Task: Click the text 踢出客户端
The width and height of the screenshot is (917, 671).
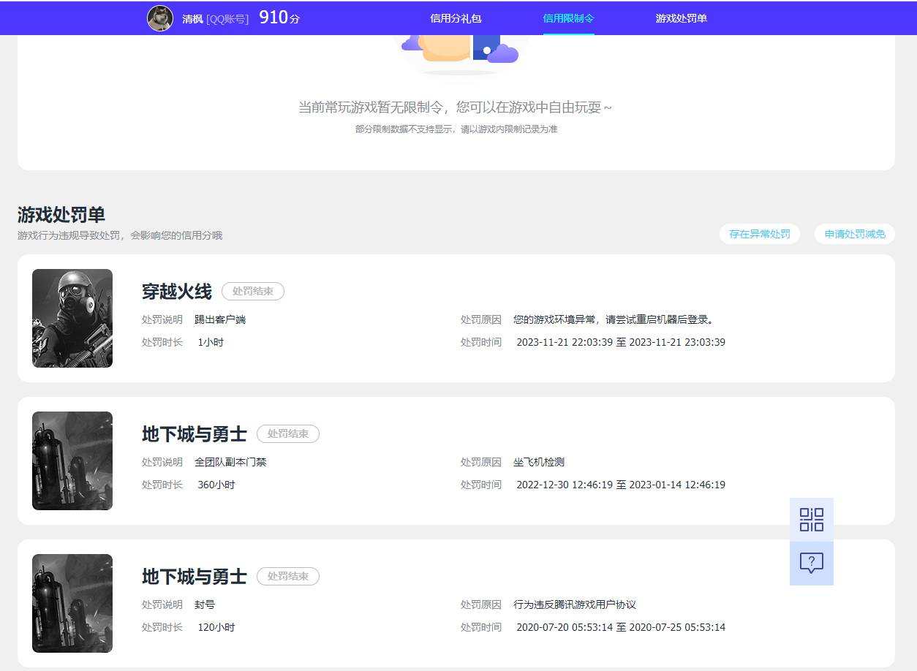Action: click(x=220, y=319)
